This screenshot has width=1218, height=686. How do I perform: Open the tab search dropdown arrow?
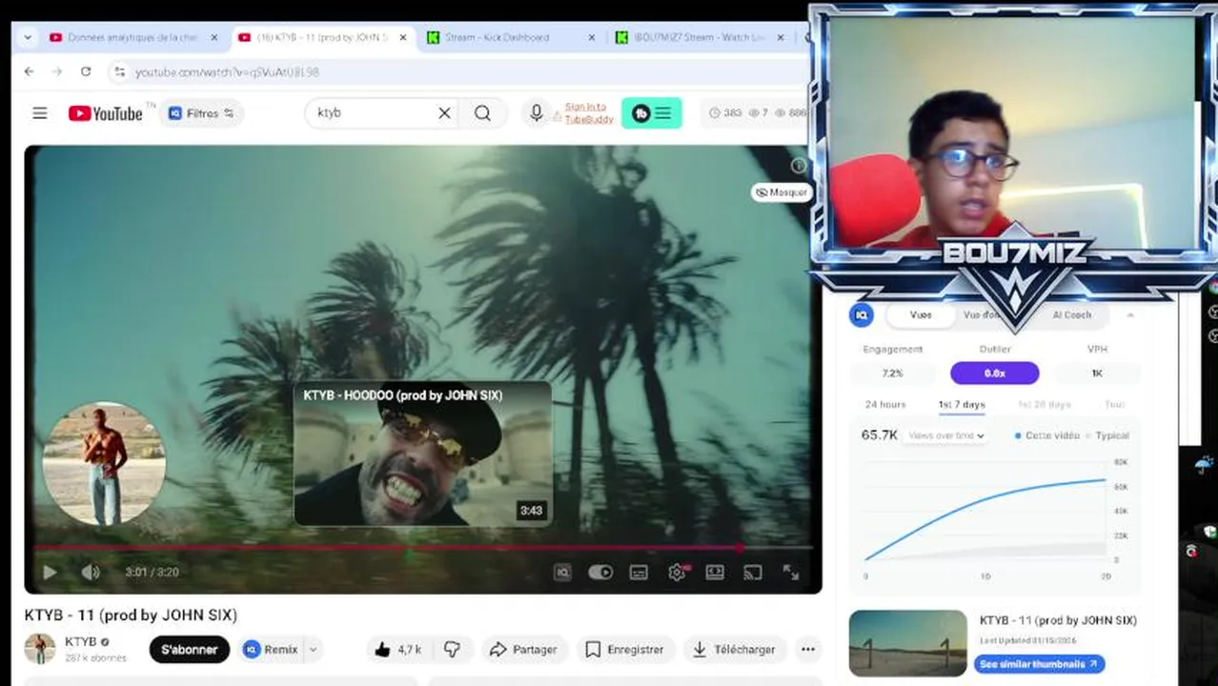pos(28,37)
